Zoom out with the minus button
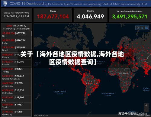This screenshot has width=151, height=117. click(x=146, y=110)
